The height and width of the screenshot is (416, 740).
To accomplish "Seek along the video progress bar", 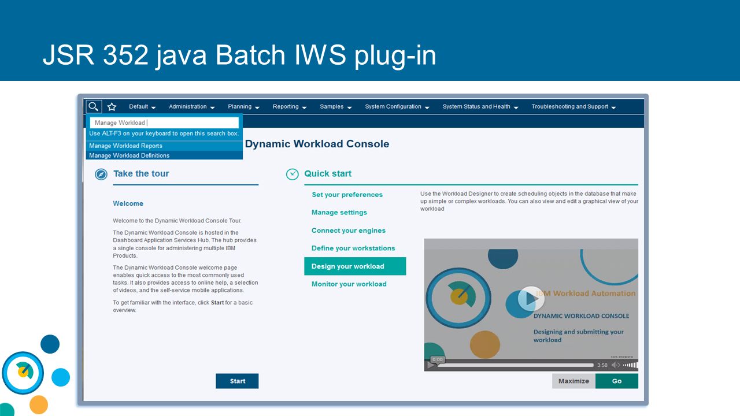I will (516, 365).
